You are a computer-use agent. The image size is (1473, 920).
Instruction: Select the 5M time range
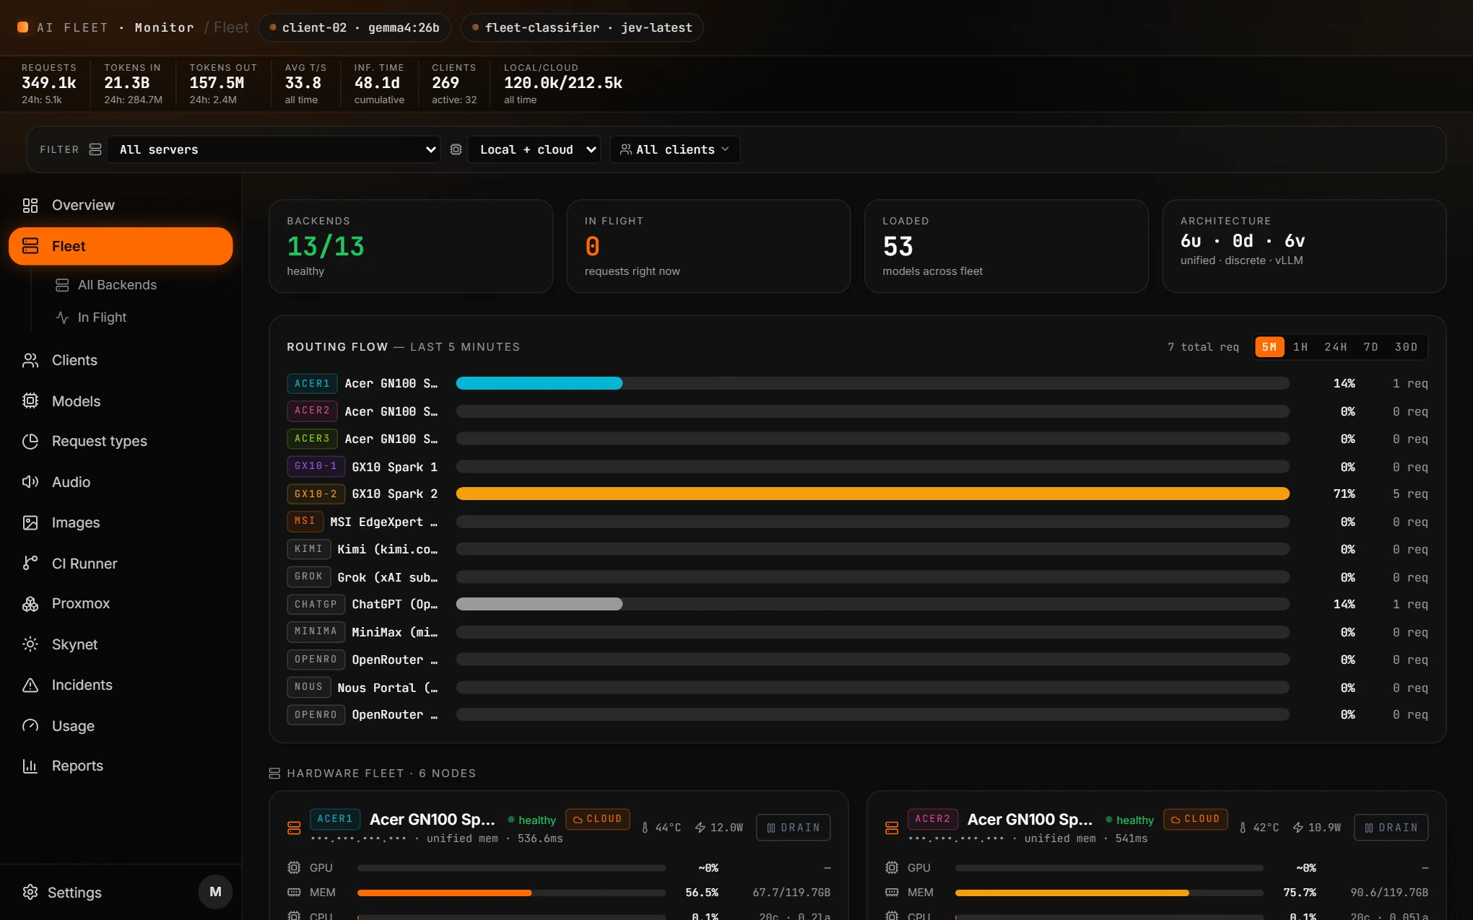click(1269, 347)
